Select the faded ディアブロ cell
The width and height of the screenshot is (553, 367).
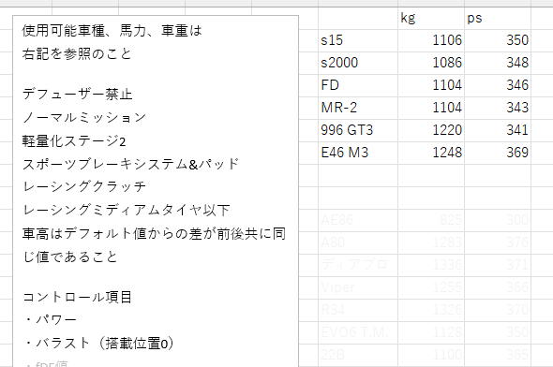coord(358,266)
